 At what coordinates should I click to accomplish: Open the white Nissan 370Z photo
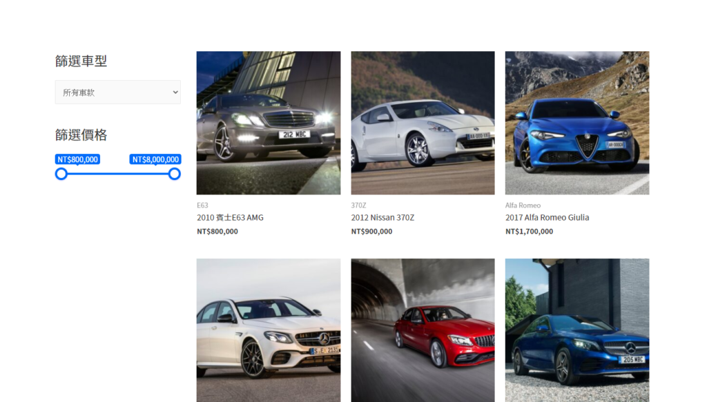[423, 123]
